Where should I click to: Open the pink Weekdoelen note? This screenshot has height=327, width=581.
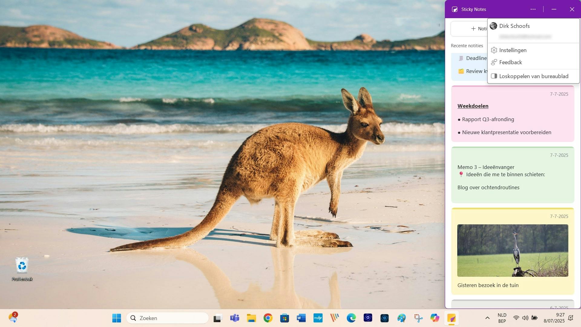click(x=512, y=114)
